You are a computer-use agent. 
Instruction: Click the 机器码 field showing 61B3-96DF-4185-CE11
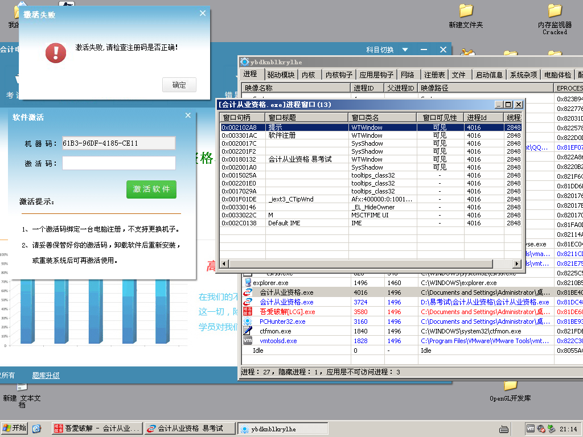118,143
